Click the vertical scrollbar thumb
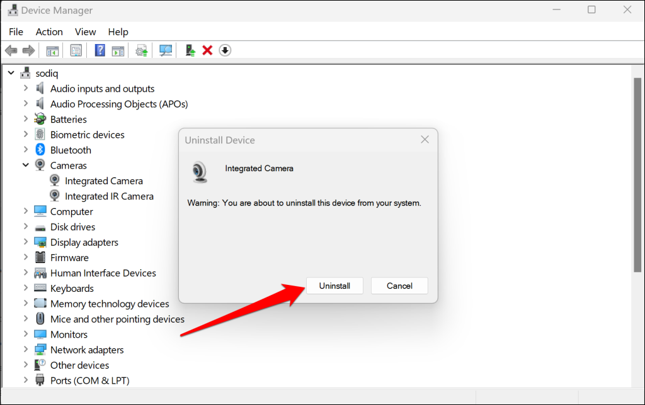Image resolution: width=645 pixels, height=405 pixels. pyautogui.click(x=637, y=175)
